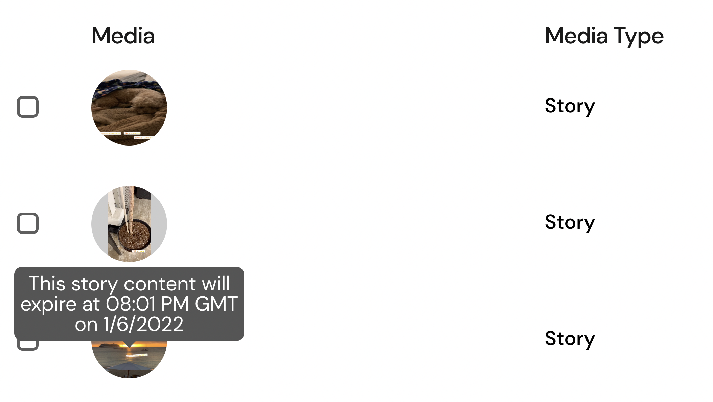Click Story label in sunset row
Screen dimensions: 713x402
pyautogui.click(x=570, y=339)
